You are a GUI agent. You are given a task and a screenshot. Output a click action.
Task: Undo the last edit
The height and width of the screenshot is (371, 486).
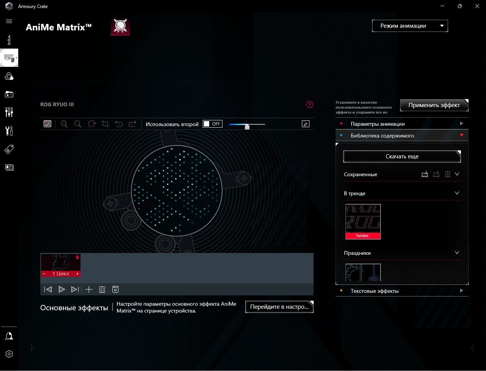(119, 124)
